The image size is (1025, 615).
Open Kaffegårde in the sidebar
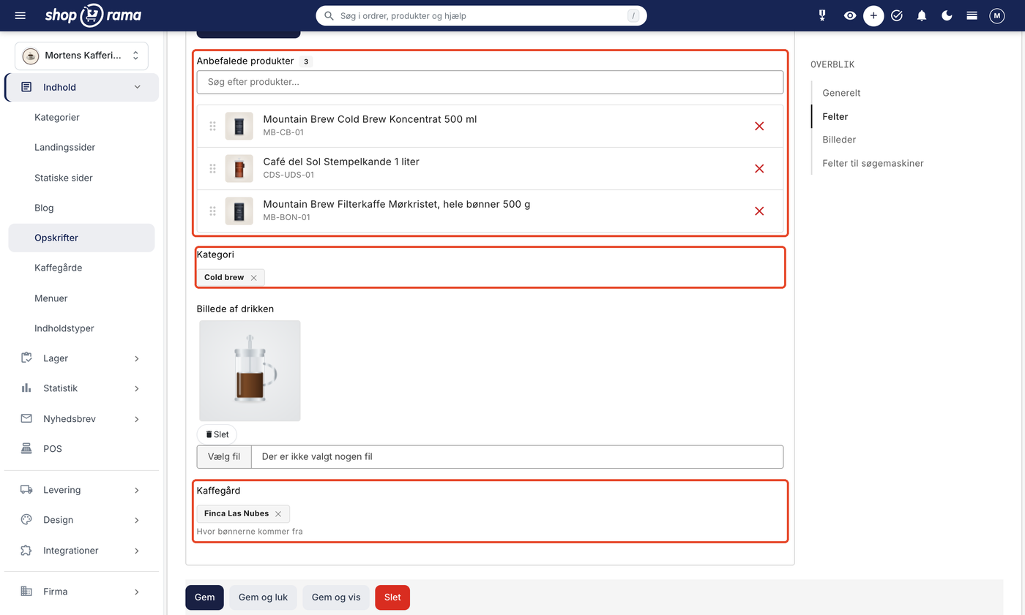[59, 268]
